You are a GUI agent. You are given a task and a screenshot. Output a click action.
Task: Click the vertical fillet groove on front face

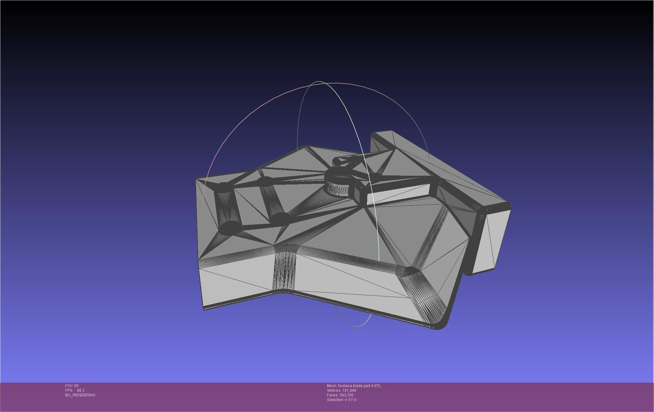pos(284,270)
